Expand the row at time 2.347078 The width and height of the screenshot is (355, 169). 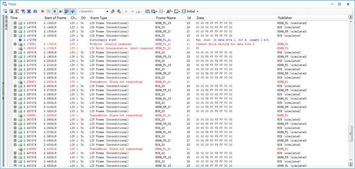(x=15, y=119)
